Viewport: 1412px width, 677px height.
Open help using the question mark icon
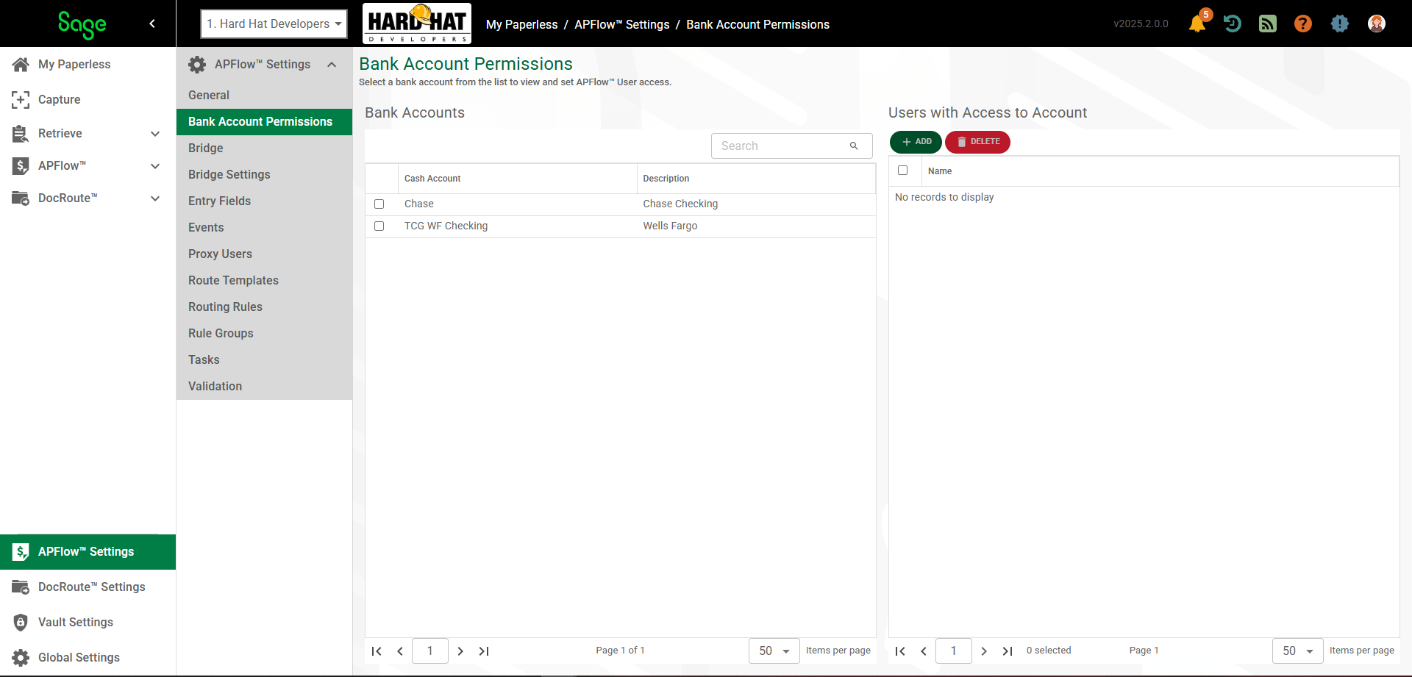1303,24
